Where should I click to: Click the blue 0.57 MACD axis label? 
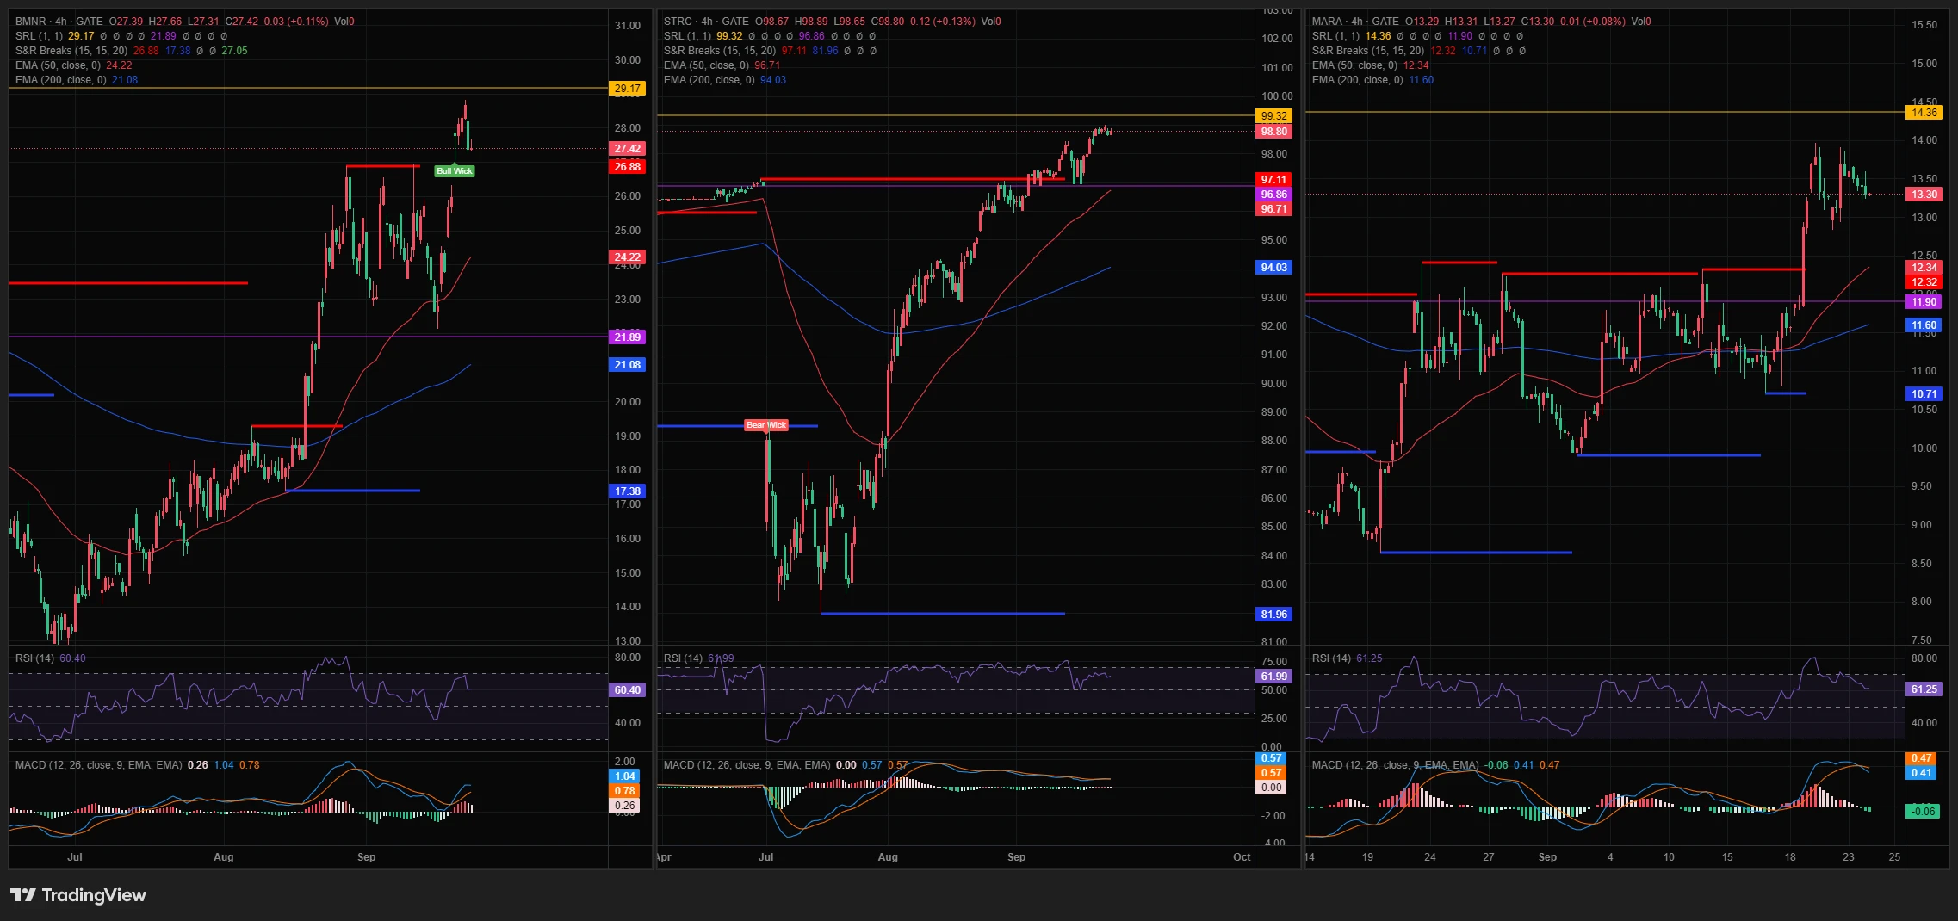pos(1272,758)
